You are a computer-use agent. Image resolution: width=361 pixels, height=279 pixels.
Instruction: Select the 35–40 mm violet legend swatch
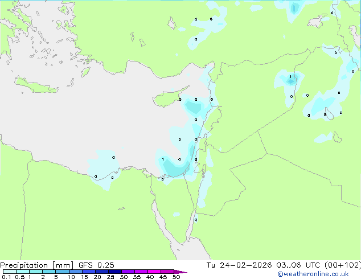pos(141,272)
